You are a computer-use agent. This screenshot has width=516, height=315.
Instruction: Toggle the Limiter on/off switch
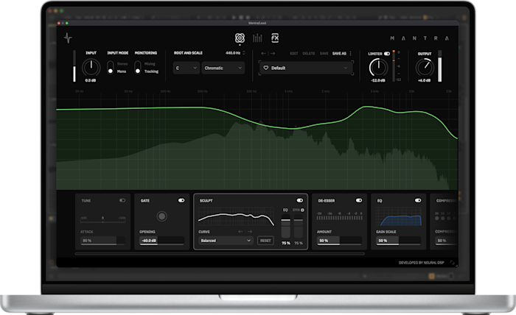click(387, 54)
